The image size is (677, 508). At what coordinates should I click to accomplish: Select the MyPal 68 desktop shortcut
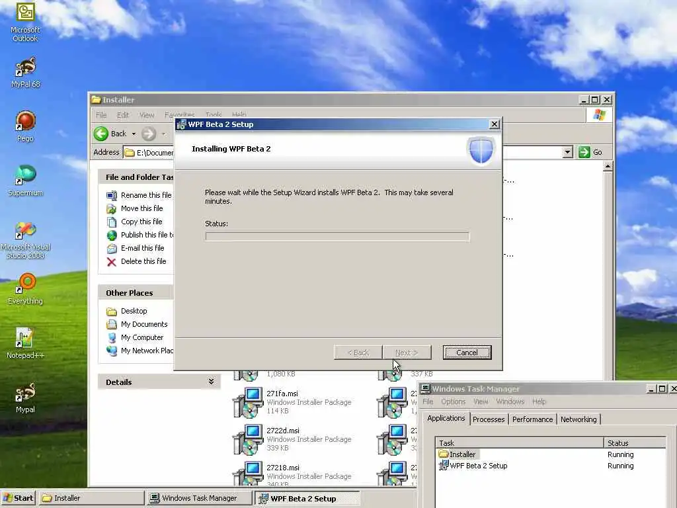25,73
